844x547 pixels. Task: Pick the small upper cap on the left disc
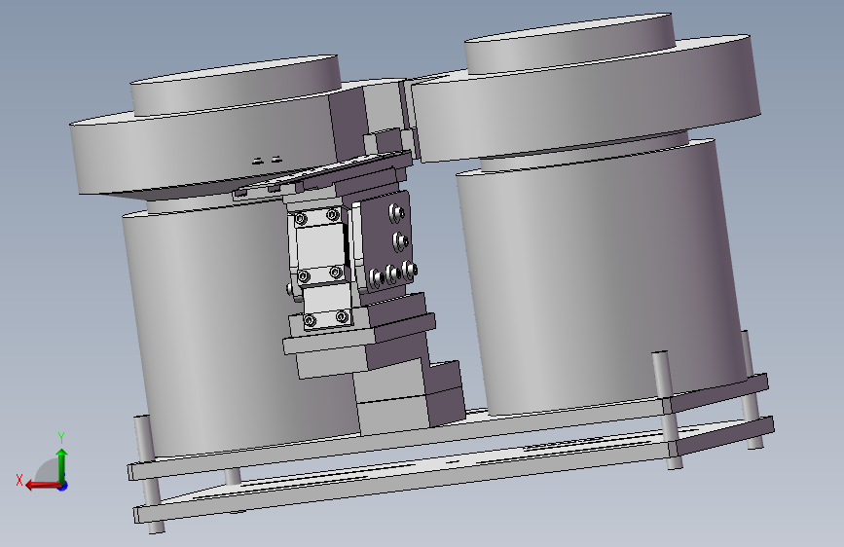(236, 84)
